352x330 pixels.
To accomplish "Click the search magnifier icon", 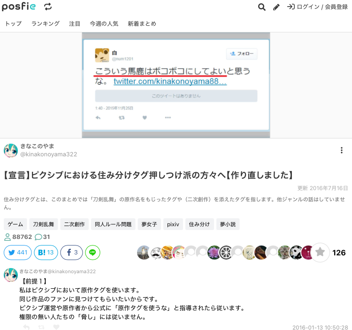I will 262,7.
